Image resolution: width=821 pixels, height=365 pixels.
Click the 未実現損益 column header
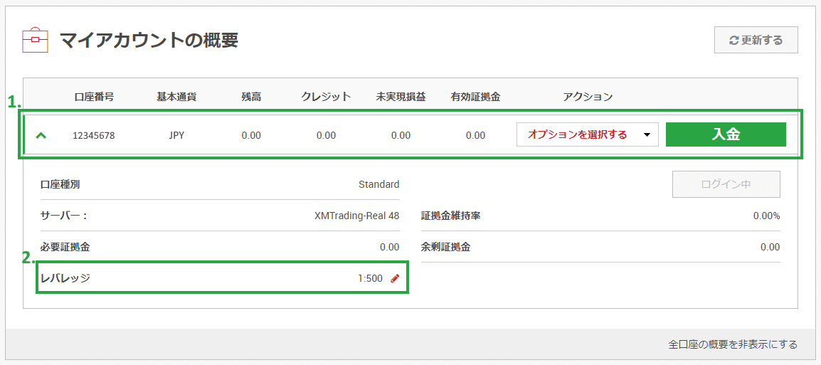coord(401,97)
